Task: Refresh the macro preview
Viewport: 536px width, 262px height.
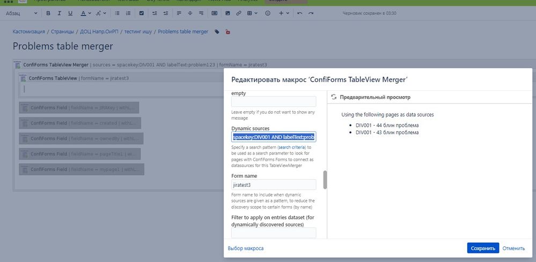Action: click(x=334, y=97)
